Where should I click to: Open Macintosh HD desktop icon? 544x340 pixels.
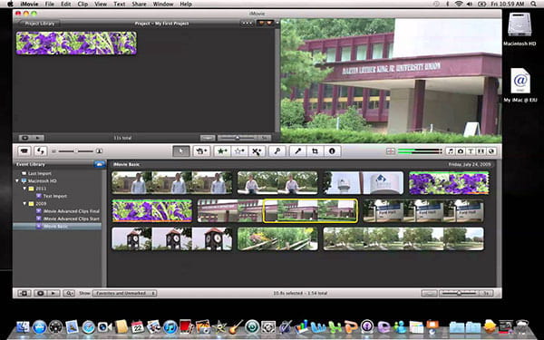click(520, 29)
